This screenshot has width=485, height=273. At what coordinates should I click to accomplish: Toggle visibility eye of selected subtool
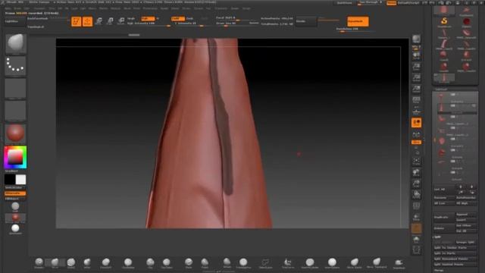474,106
